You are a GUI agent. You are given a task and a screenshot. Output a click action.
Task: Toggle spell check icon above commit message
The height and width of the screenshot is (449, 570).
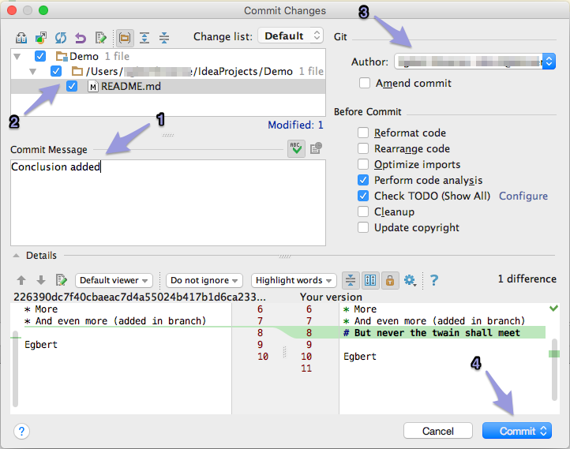point(296,149)
